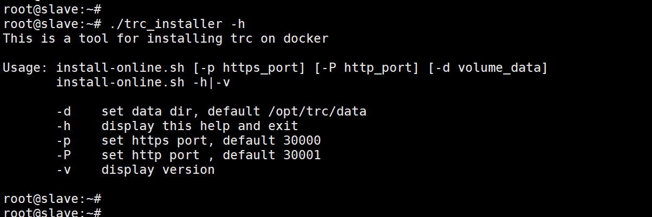Click 'display this help and exit' text
Viewport: 652px width, 217px height.
coord(200,126)
